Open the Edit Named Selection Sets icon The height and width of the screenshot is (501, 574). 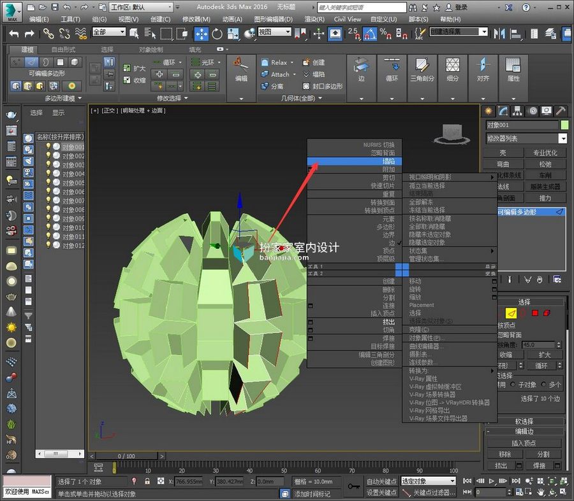coord(420,34)
